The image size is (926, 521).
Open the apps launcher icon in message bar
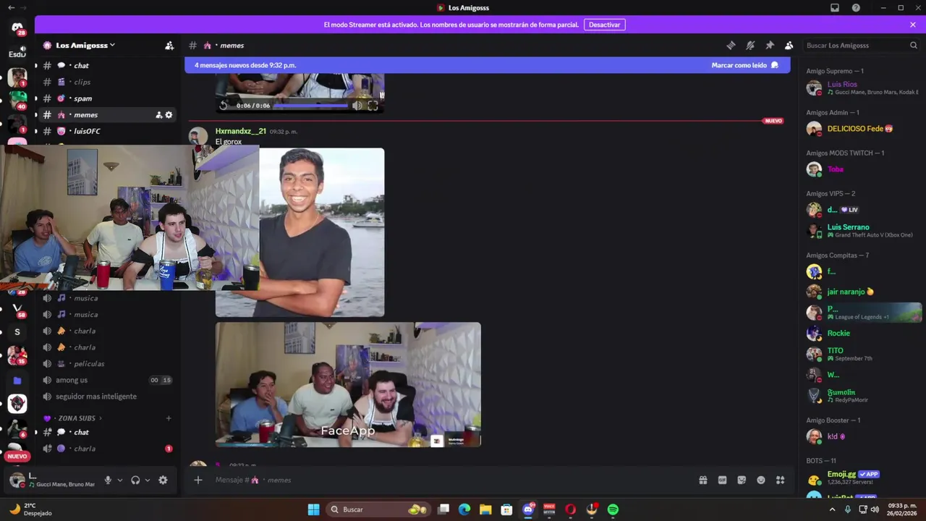(781, 480)
